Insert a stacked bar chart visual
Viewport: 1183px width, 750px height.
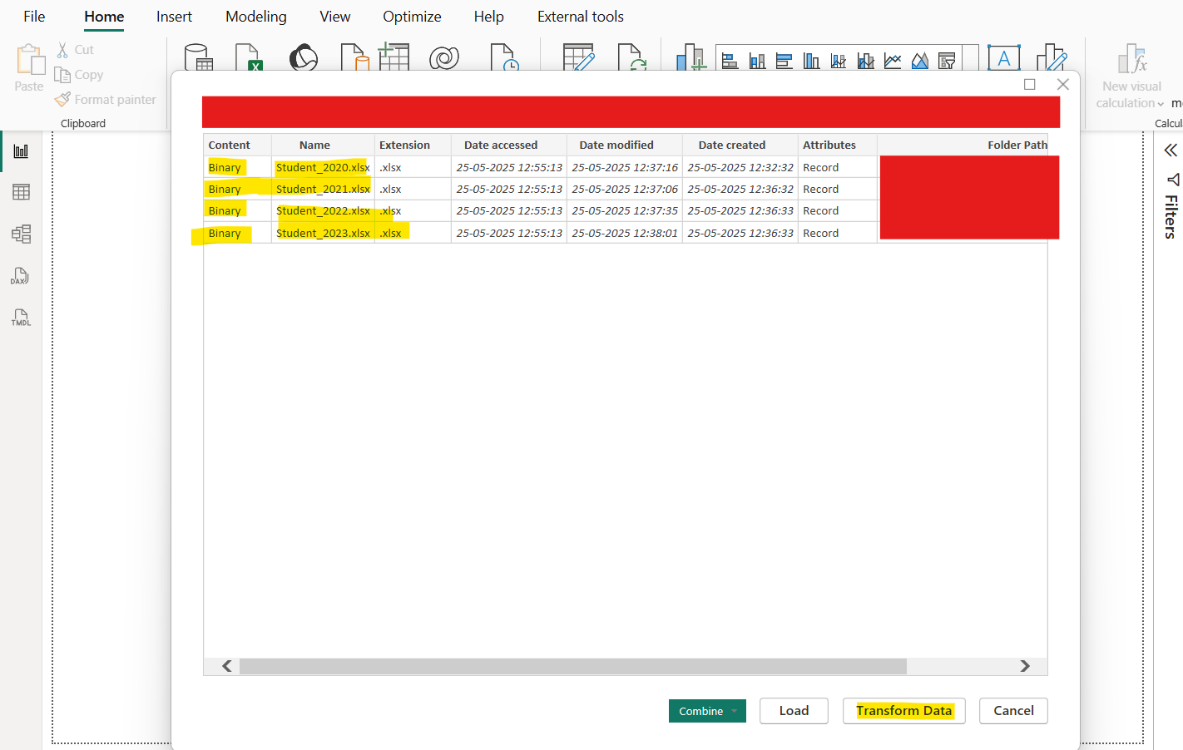(730, 59)
